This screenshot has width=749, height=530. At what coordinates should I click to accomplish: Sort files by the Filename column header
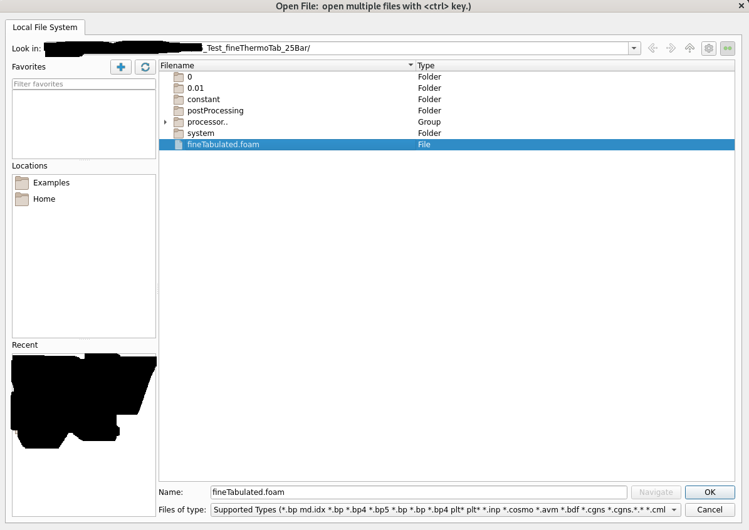pyautogui.click(x=282, y=65)
